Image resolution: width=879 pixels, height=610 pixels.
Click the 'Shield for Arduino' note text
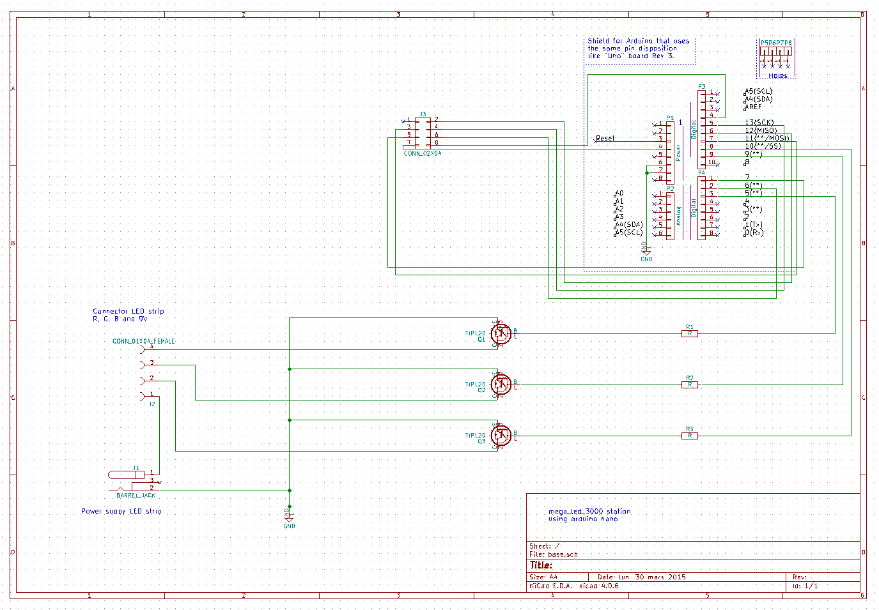pyautogui.click(x=639, y=49)
